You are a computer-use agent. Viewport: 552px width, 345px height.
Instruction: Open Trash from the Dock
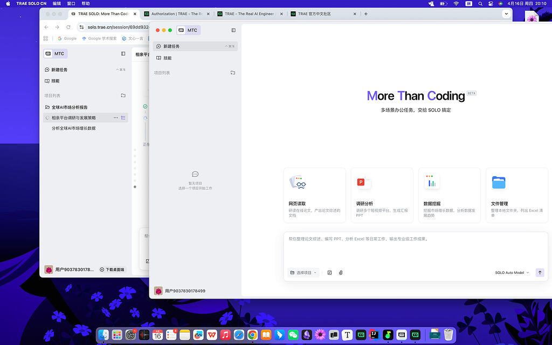coord(448,334)
